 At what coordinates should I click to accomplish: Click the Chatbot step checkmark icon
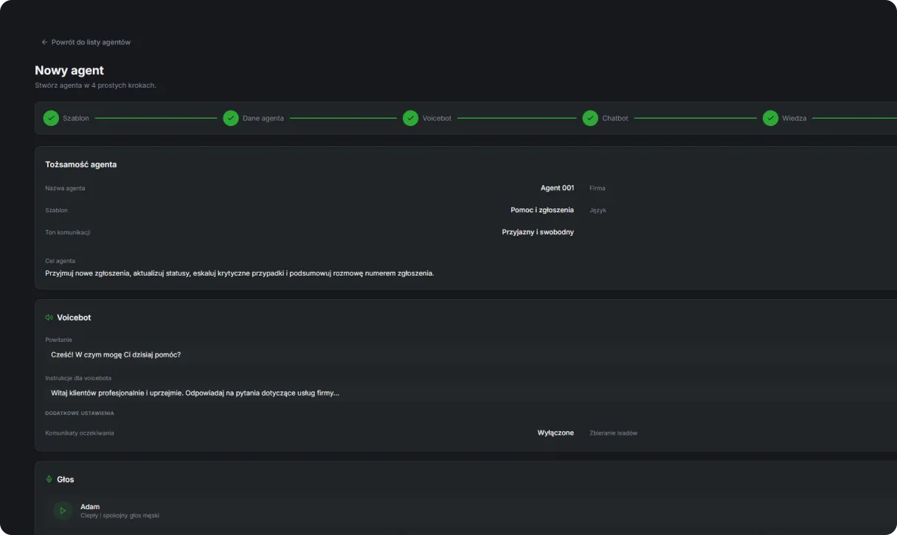[x=590, y=118]
